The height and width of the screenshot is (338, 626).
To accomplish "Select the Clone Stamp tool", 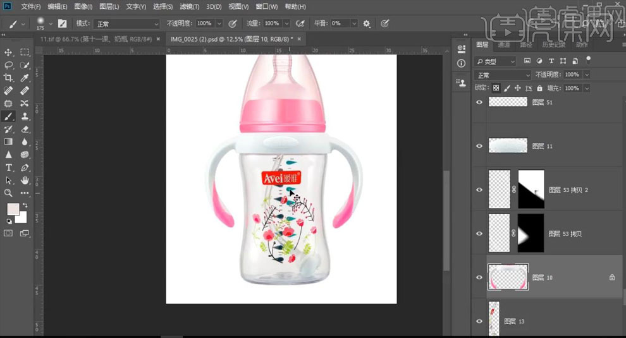I will 25,116.
